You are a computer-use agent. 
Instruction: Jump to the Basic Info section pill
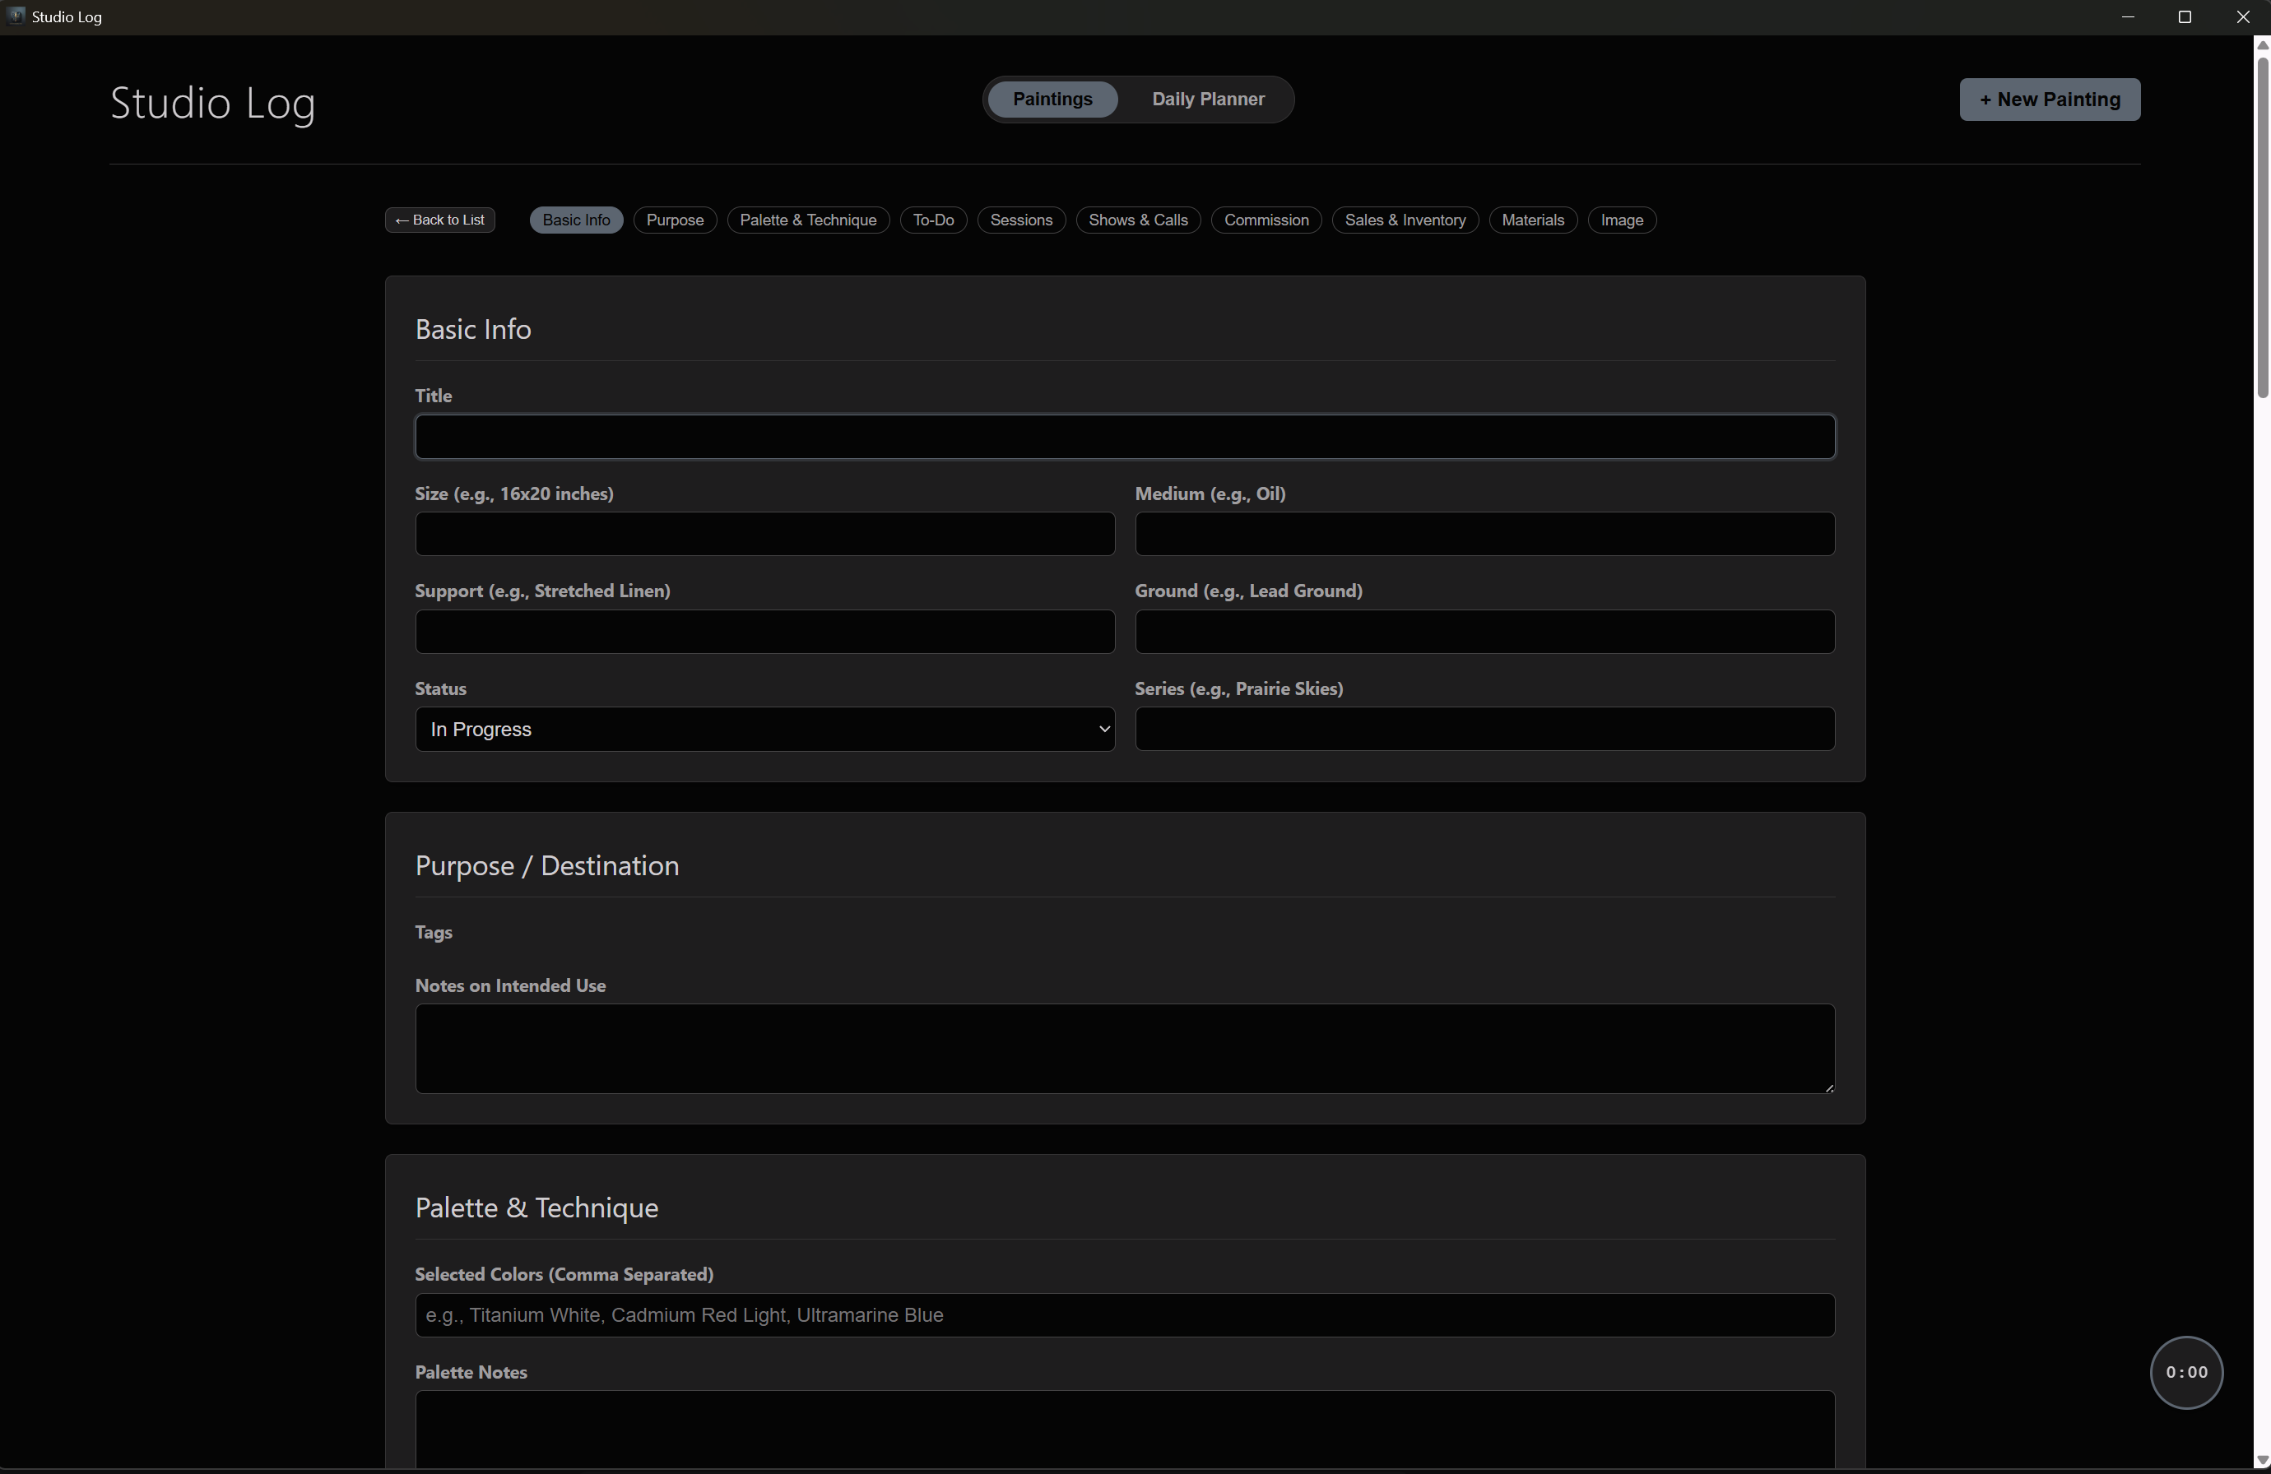tap(576, 220)
